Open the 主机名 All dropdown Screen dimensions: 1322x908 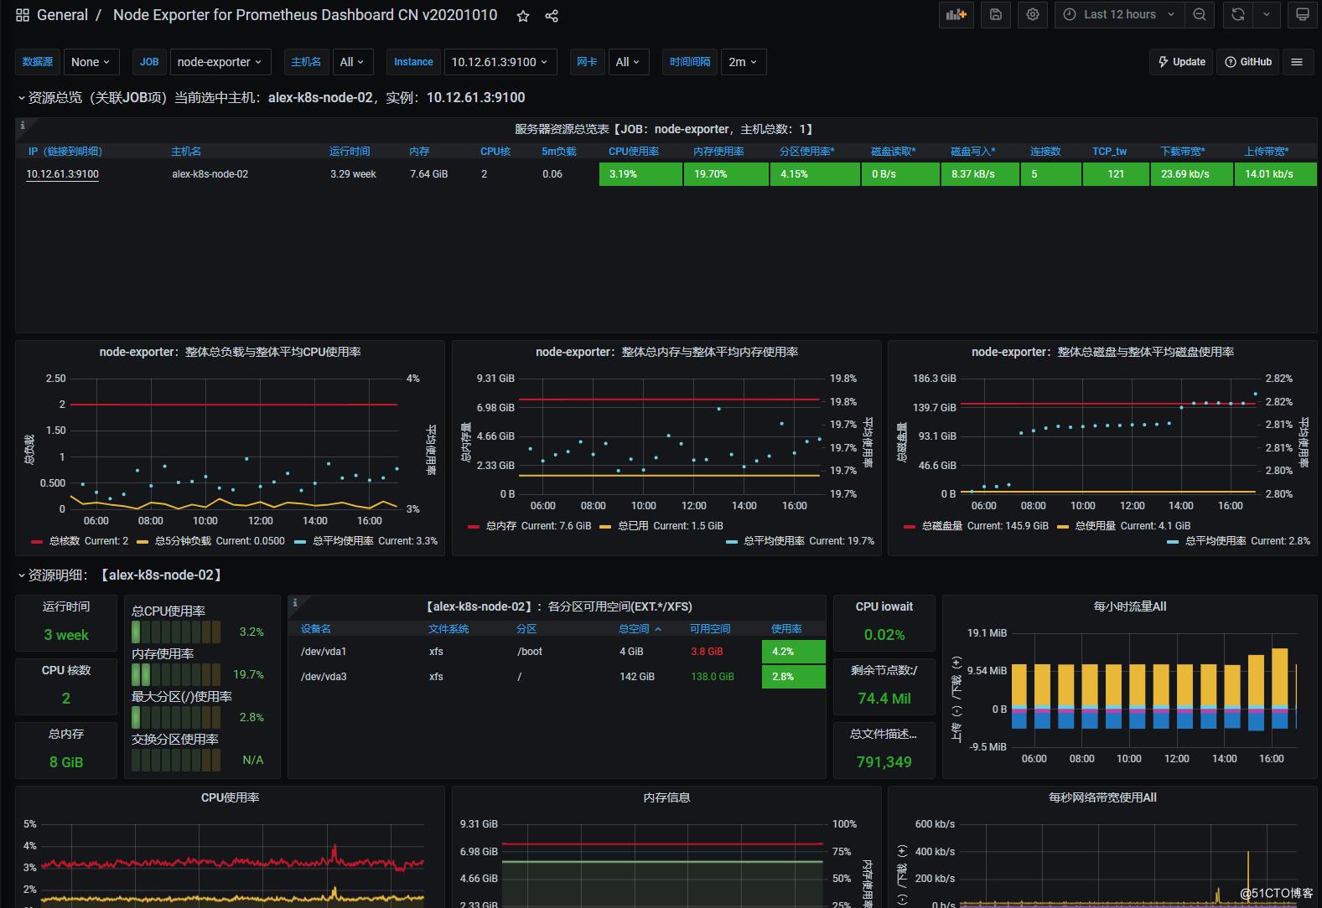(x=352, y=62)
